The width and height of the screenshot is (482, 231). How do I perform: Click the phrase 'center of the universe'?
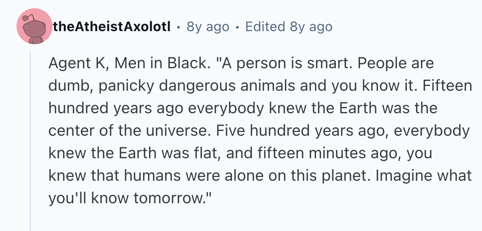click(x=128, y=131)
